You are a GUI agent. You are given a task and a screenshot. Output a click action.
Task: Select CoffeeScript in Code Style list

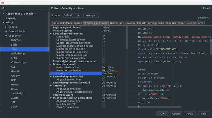(x=19, y=62)
